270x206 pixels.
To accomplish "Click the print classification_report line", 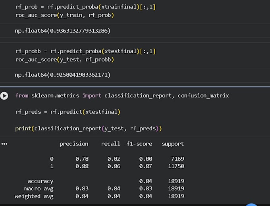I will click(x=89, y=128).
